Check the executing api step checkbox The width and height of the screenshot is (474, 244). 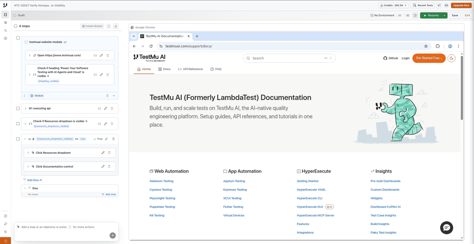pos(18,108)
